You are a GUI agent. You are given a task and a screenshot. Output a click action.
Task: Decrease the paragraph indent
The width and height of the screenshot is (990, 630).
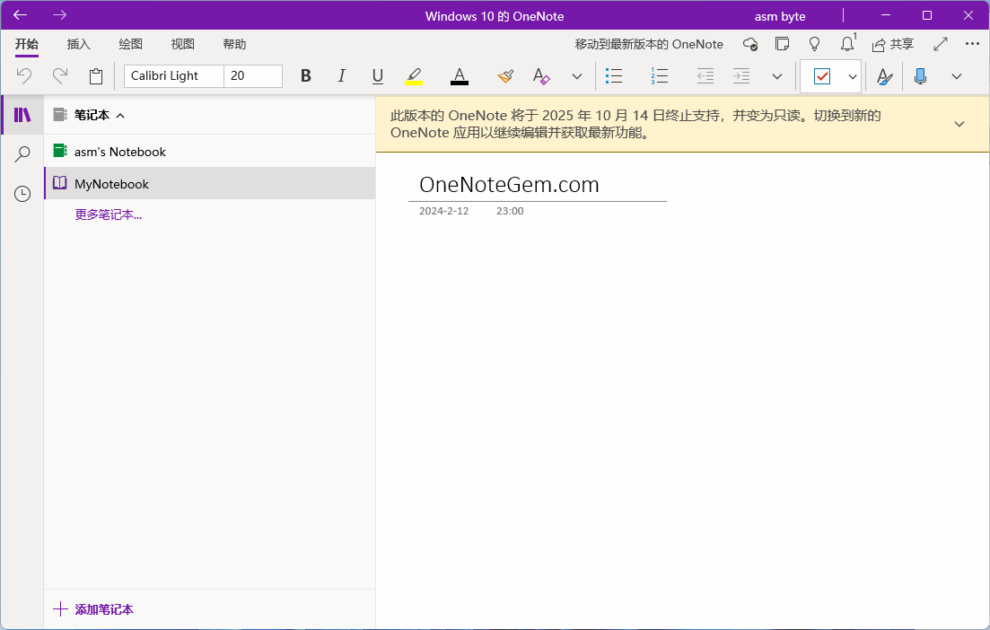pyautogui.click(x=705, y=76)
